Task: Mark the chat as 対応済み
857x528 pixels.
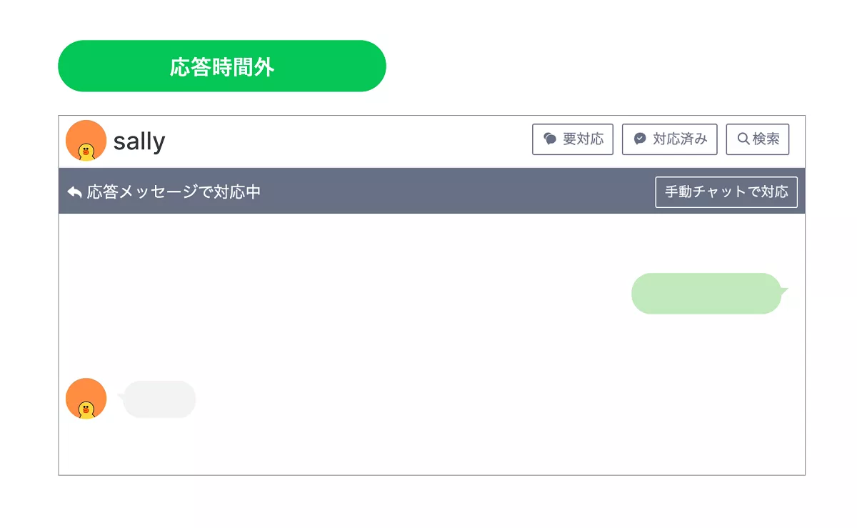Action: tap(665, 139)
